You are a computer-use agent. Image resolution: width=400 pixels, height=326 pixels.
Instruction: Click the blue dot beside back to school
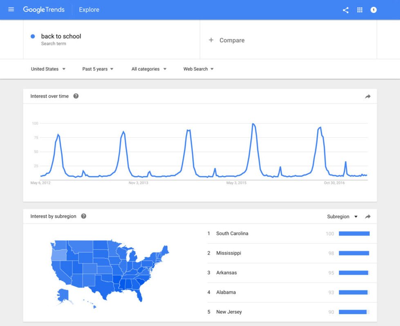click(33, 36)
